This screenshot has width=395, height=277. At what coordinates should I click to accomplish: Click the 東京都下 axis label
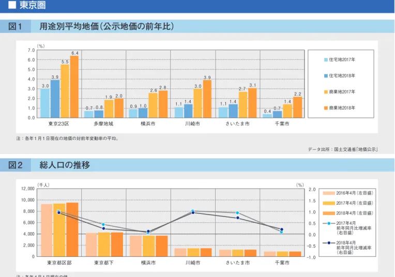pyautogui.click(x=104, y=263)
